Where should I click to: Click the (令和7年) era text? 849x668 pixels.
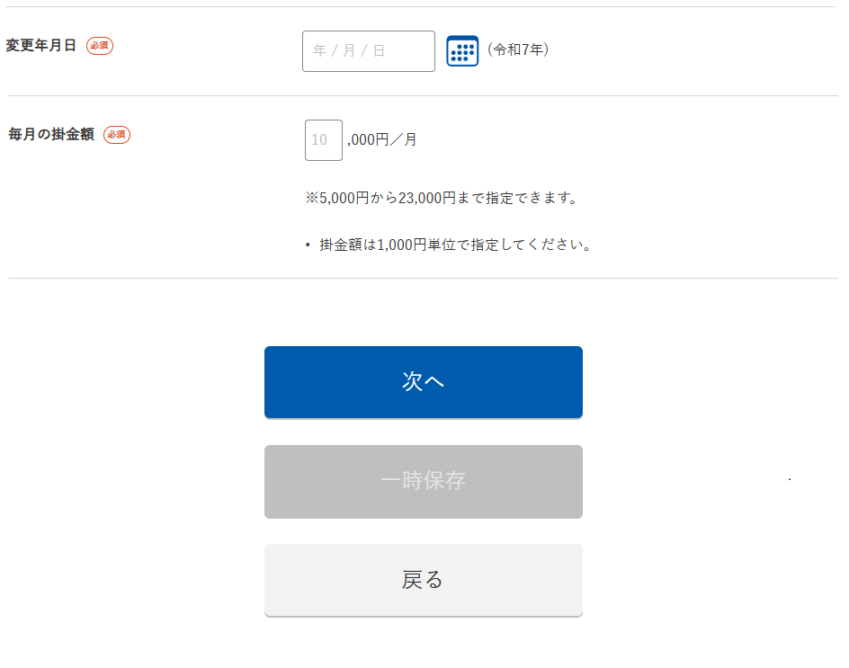coord(518,50)
